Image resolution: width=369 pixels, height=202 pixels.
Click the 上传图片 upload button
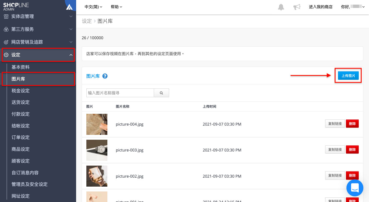(348, 76)
